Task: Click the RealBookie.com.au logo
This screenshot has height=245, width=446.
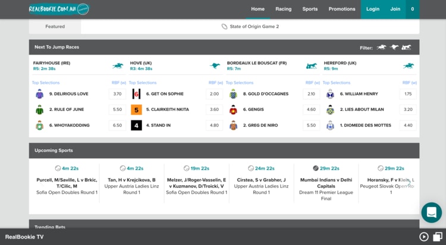Action: pyautogui.click(x=59, y=9)
